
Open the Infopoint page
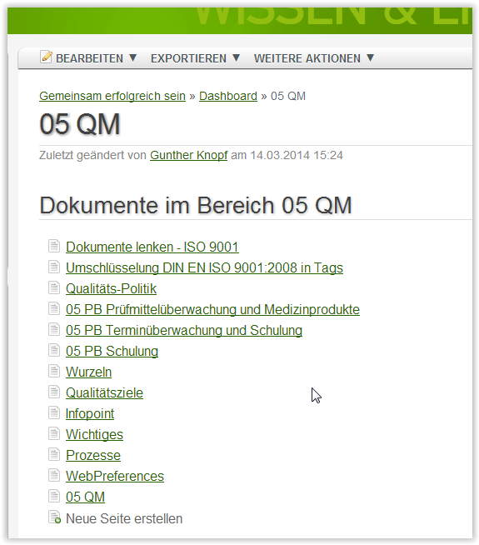click(x=90, y=414)
